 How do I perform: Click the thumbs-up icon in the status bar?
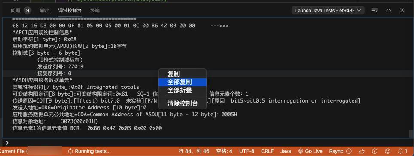(x=362, y=151)
